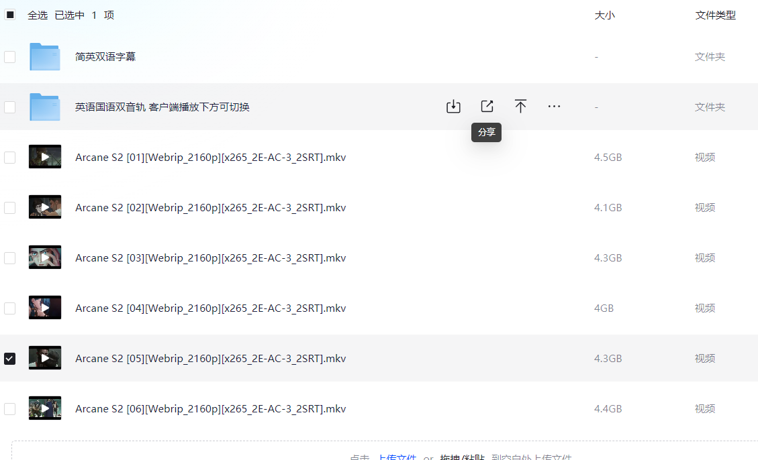Open the Arcane S2 [03] video thumbnail
Screen dimensions: 758x460
(45, 257)
